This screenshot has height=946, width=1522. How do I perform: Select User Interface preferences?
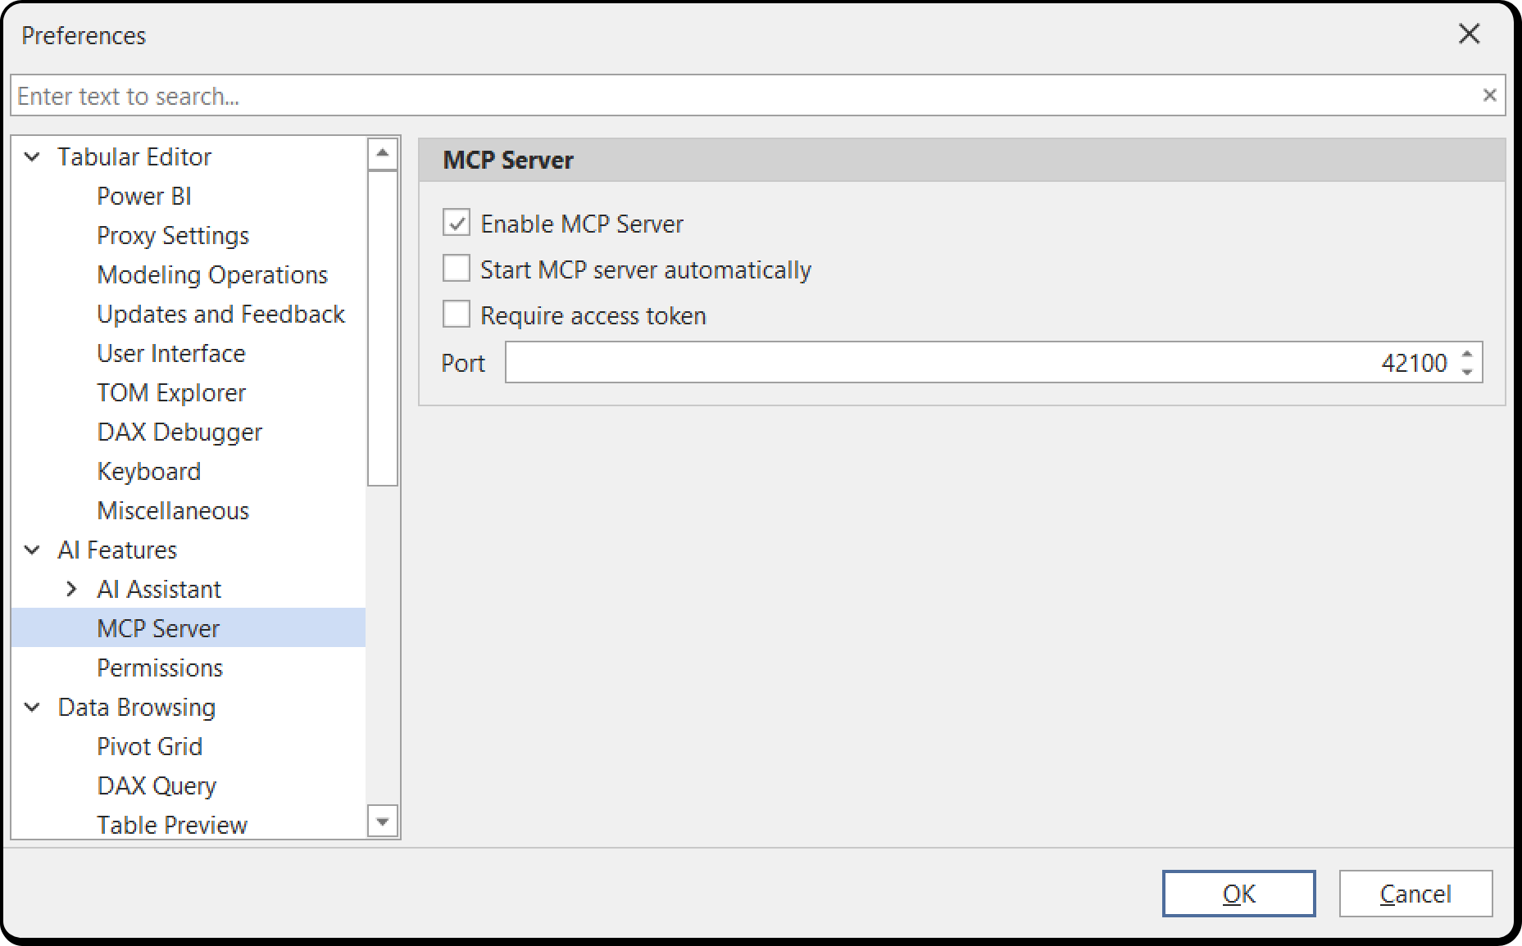tap(171, 353)
